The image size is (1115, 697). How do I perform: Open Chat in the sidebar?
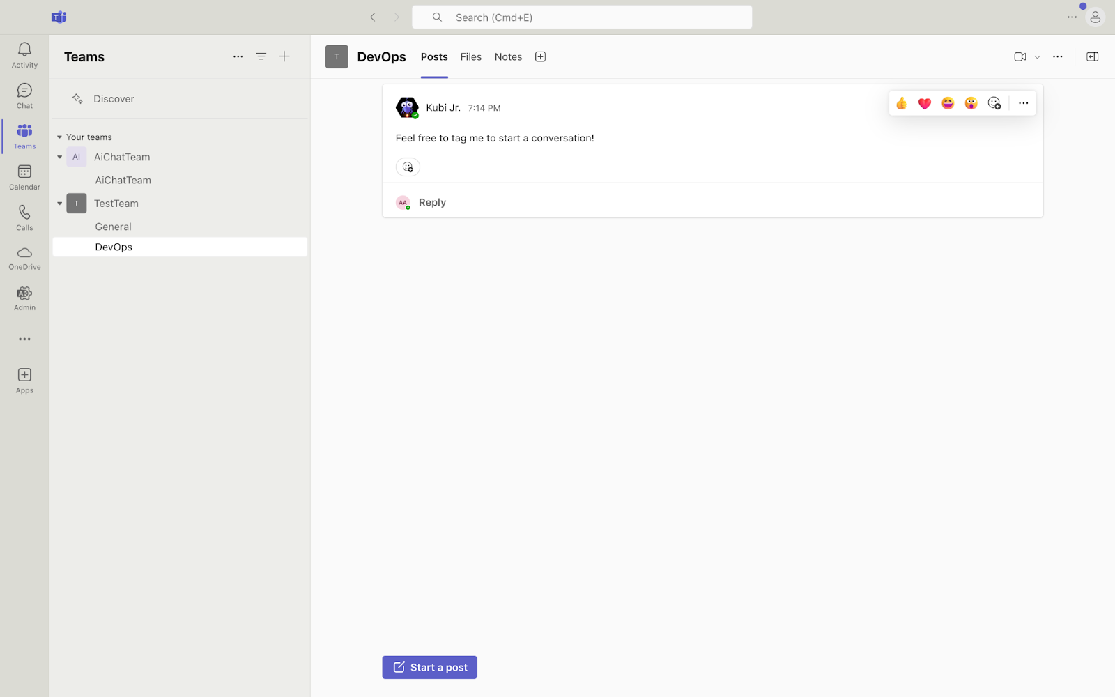[x=24, y=95]
